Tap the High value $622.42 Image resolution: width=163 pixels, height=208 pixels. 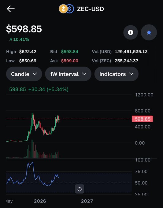pos(28,52)
